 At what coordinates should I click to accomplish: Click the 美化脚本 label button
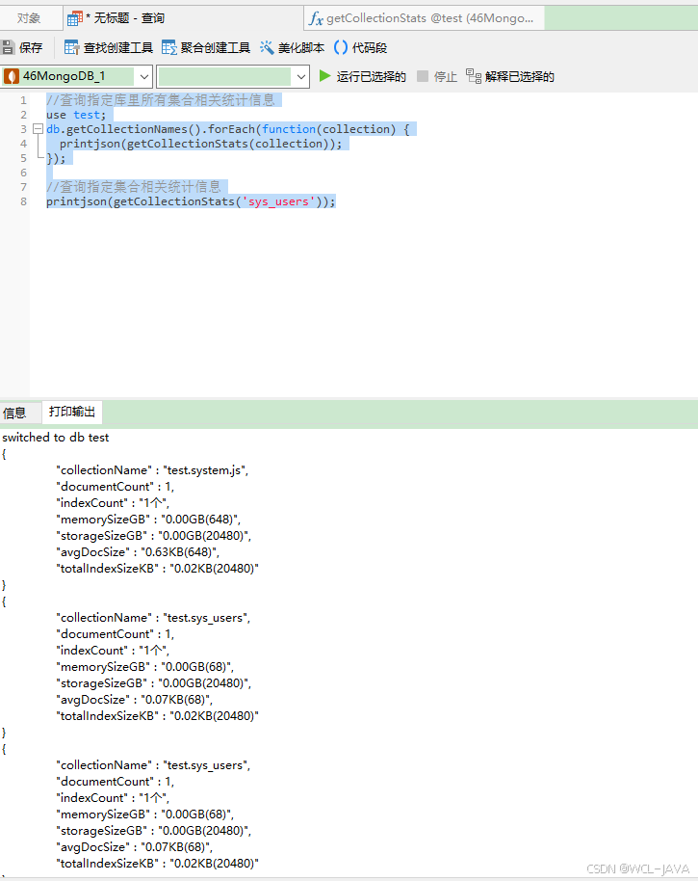[301, 48]
